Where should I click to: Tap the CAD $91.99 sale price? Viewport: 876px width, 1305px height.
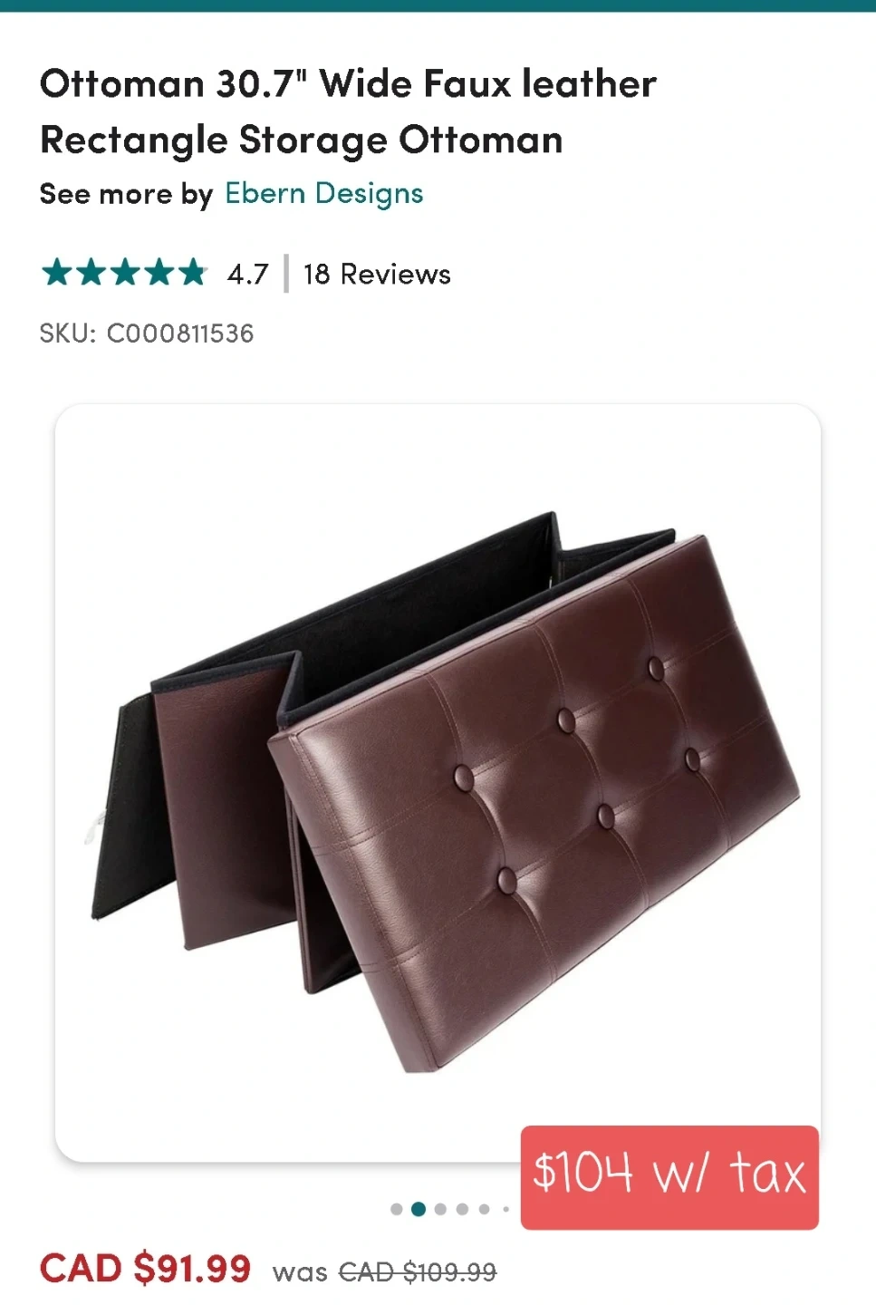145,1268
